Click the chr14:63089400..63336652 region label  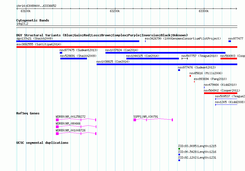click(36, 6)
